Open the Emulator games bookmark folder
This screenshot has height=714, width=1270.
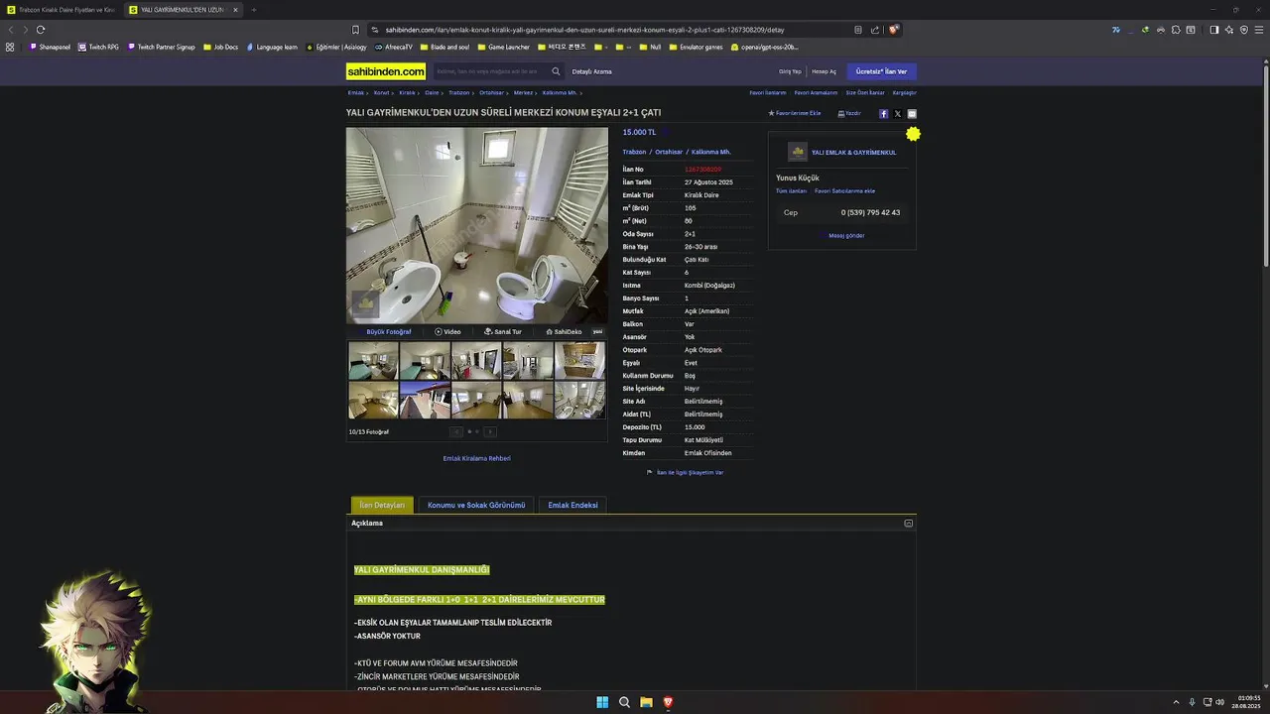696,47
